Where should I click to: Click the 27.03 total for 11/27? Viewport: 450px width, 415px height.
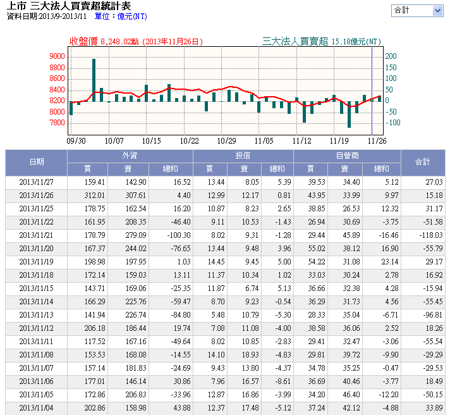[x=434, y=182]
